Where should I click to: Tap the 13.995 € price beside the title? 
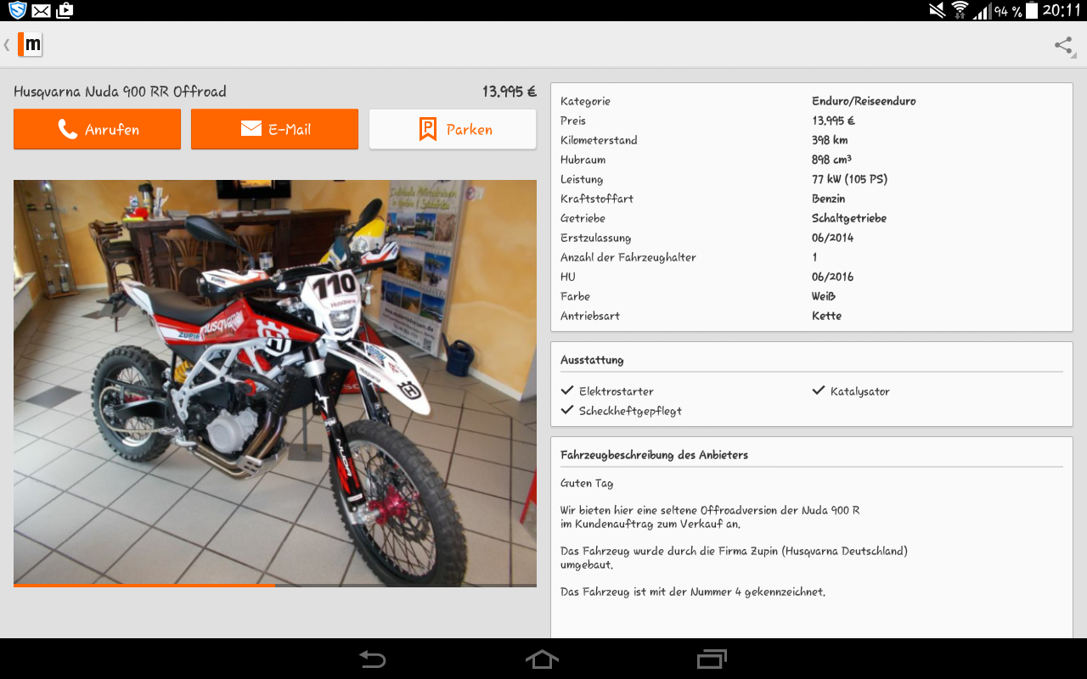point(509,92)
